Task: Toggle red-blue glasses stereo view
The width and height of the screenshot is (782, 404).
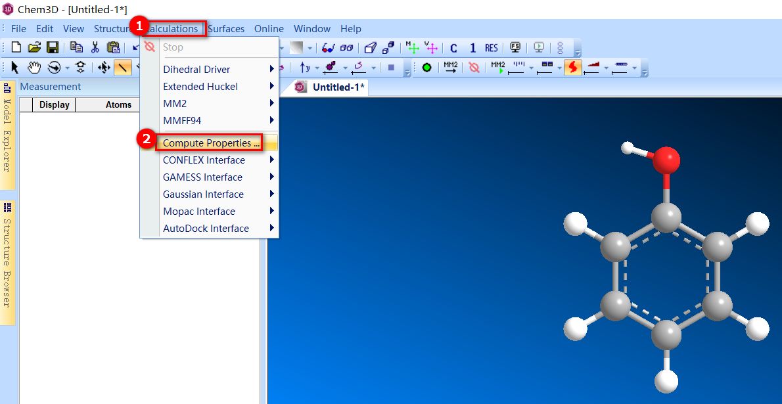Action: coord(328,47)
